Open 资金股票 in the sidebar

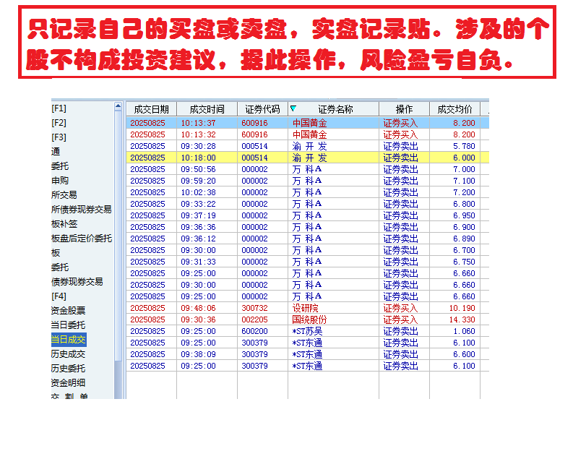click(x=69, y=311)
